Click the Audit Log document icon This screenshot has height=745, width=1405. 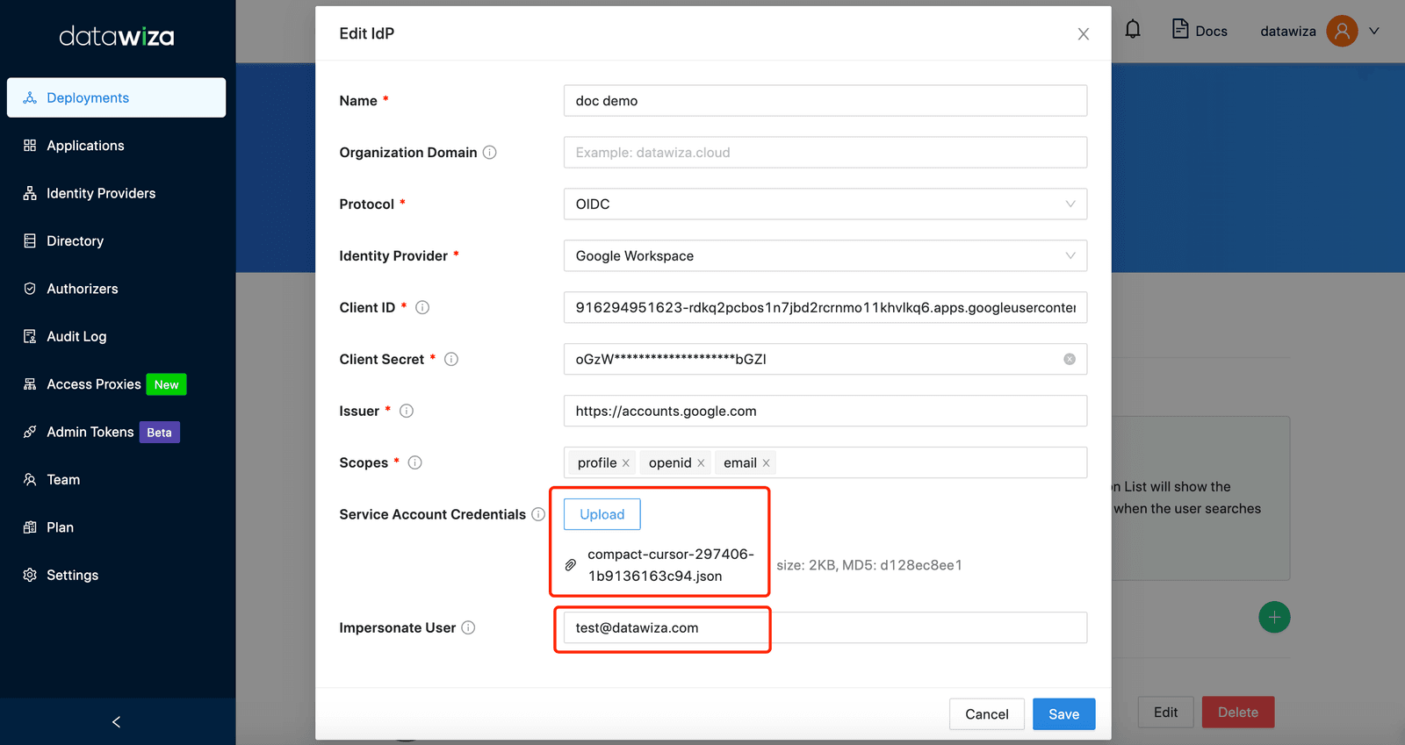point(30,336)
